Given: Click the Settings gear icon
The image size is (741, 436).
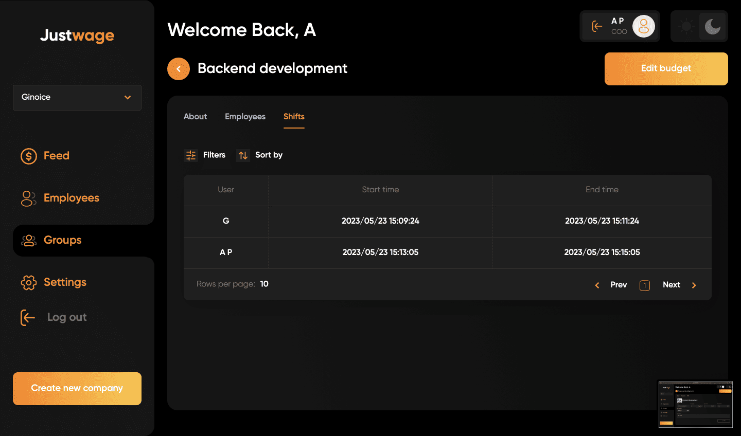Looking at the screenshot, I should 29,282.
